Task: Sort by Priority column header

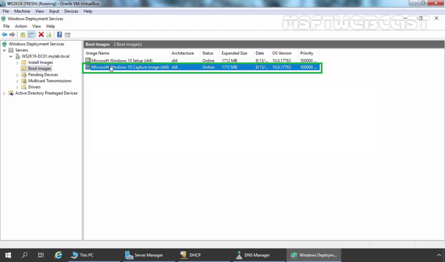Action: [x=309, y=53]
